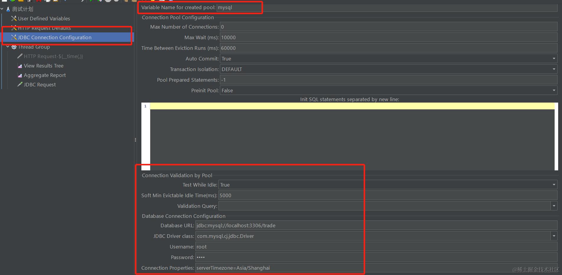
Task: Click the disabled HTTP Request sampler pipette icon
Action: [20, 56]
